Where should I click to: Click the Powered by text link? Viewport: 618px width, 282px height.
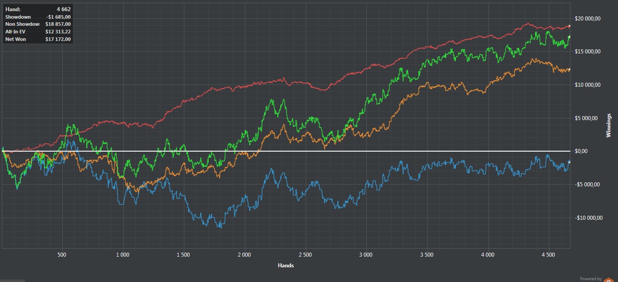coord(590,279)
